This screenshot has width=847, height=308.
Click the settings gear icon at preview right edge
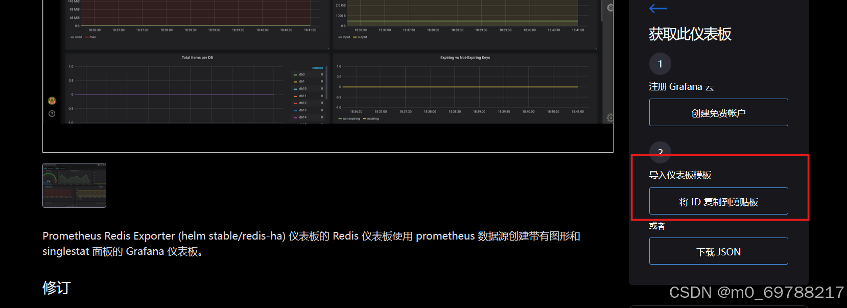(610, 118)
